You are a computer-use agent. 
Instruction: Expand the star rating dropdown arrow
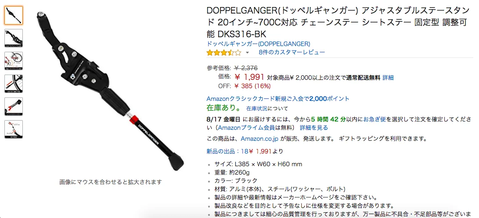[248, 53]
